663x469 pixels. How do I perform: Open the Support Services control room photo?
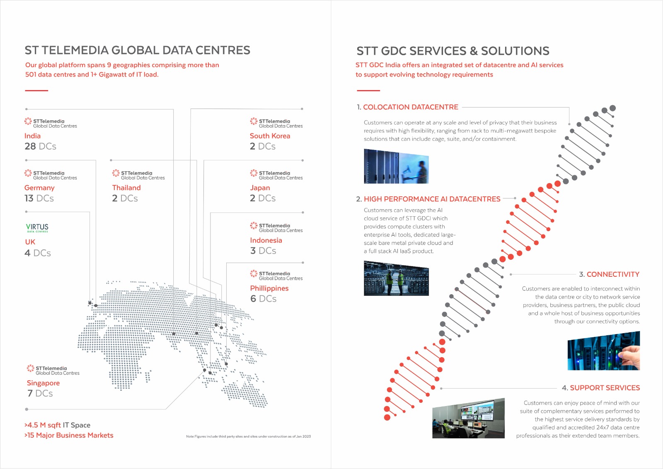click(x=468, y=418)
